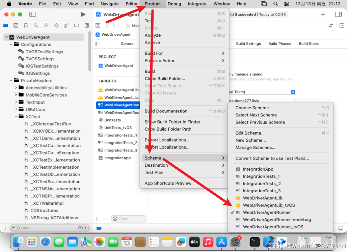
Task: Open the Bookmark navigator icon
Action: [26, 25]
